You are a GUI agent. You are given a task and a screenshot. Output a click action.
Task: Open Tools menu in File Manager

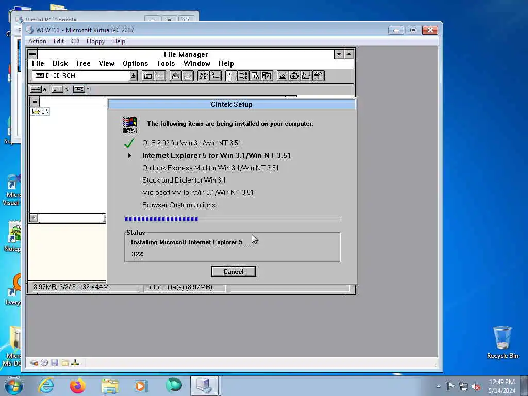coord(166,63)
